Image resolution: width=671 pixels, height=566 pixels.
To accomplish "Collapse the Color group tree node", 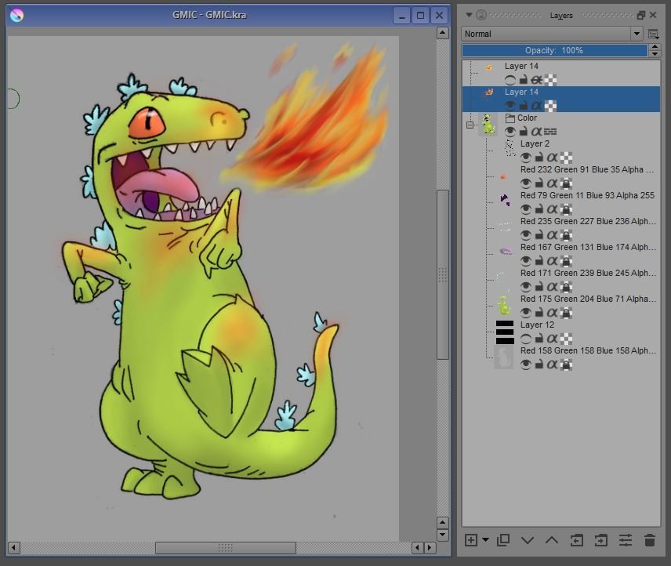I will 470,125.
